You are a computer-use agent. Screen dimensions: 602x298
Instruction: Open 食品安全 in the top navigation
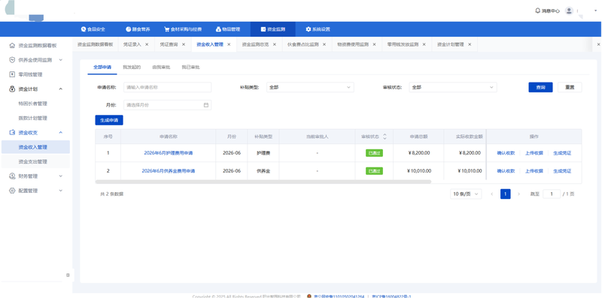[x=93, y=29]
